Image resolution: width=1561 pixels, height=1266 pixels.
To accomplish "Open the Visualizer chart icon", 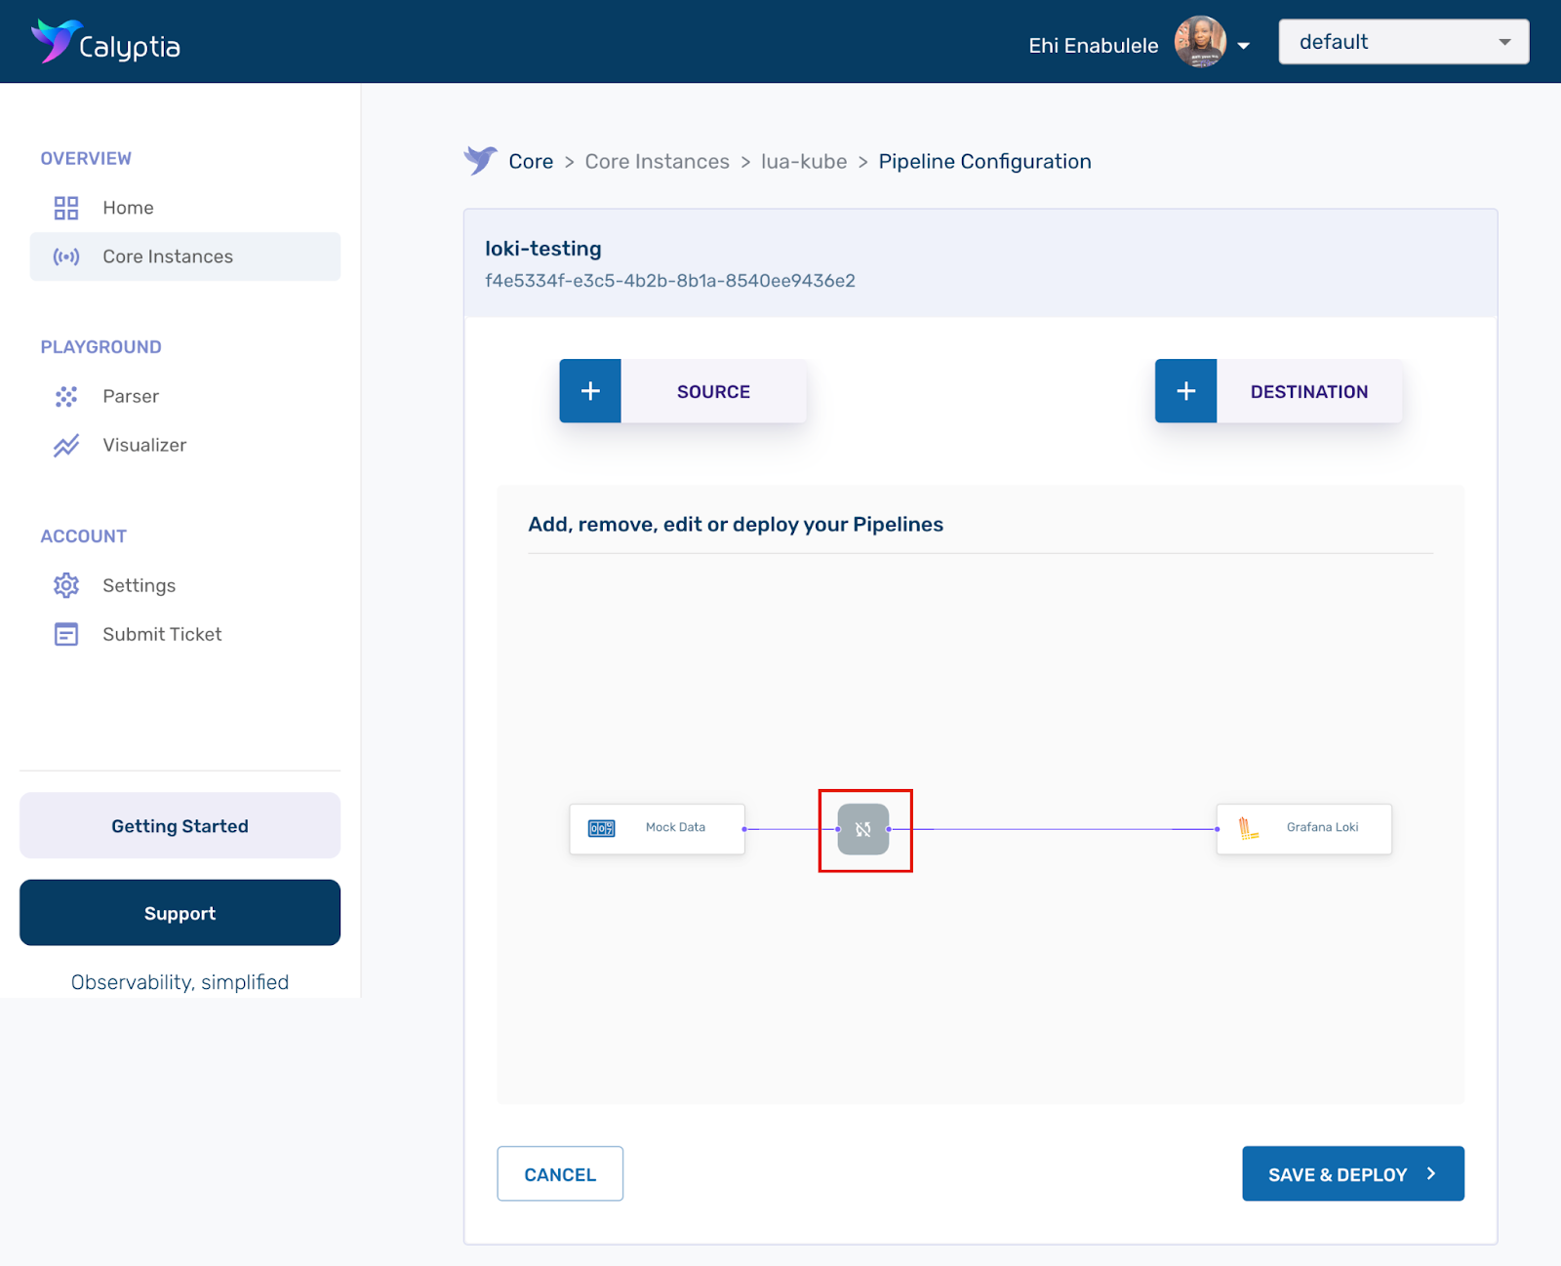I will [x=66, y=446].
